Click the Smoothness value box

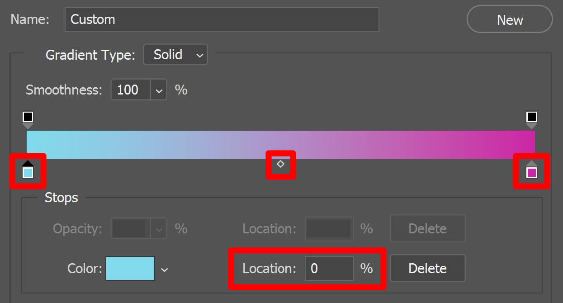131,90
